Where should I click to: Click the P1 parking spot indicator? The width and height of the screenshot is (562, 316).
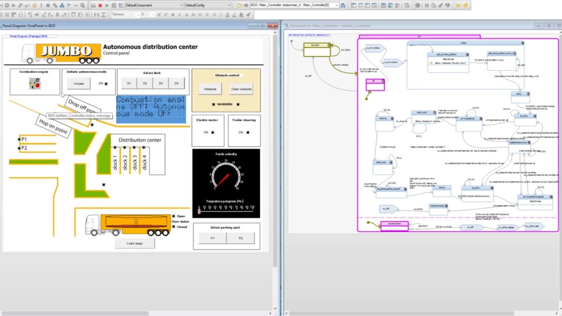pos(19,139)
